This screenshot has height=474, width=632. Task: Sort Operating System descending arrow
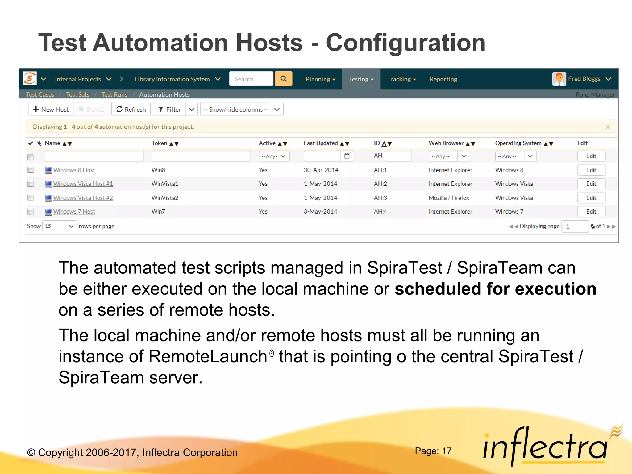(551, 144)
